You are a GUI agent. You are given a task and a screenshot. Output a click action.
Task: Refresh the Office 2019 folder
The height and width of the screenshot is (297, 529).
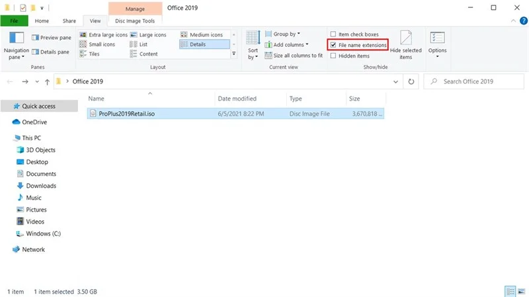[411, 81]
